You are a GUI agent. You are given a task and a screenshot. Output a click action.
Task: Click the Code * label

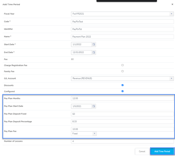pyautogui.click(x=7, y=21)
